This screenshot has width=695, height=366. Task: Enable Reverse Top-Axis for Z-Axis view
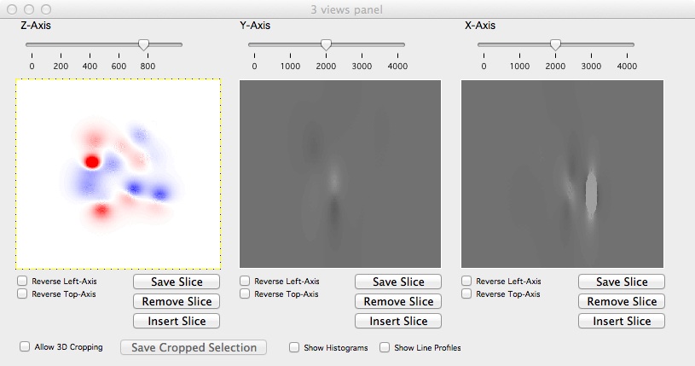(23, 294)
